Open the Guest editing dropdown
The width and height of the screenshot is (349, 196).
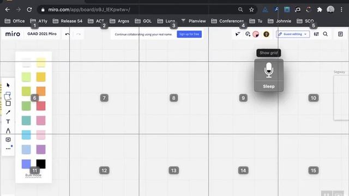pyautogui.click(x=293, y=34)
